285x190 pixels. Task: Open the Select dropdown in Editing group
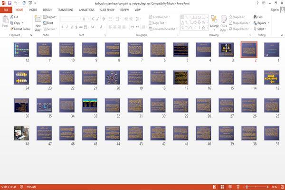point(260,29)
